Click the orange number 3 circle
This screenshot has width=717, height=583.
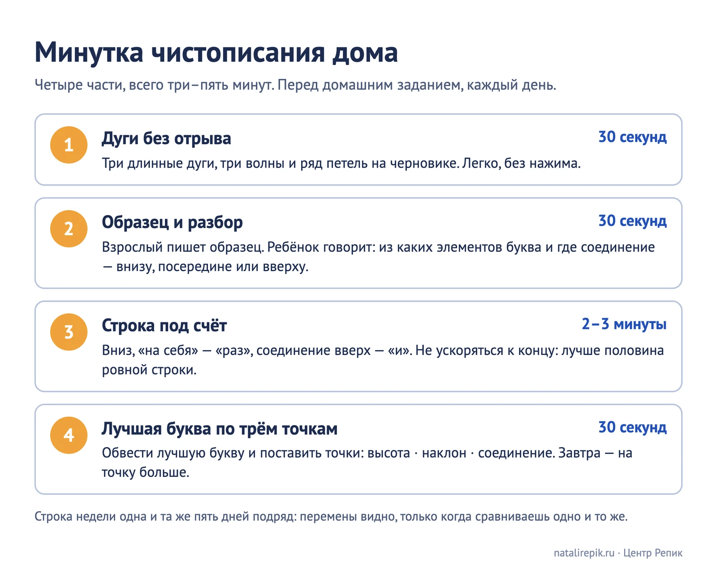69,332
